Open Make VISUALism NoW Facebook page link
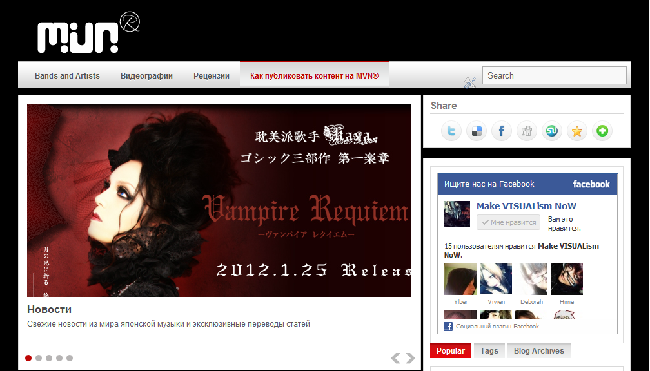The height and width of the screenshot is (371, 650). click(526, 206)
